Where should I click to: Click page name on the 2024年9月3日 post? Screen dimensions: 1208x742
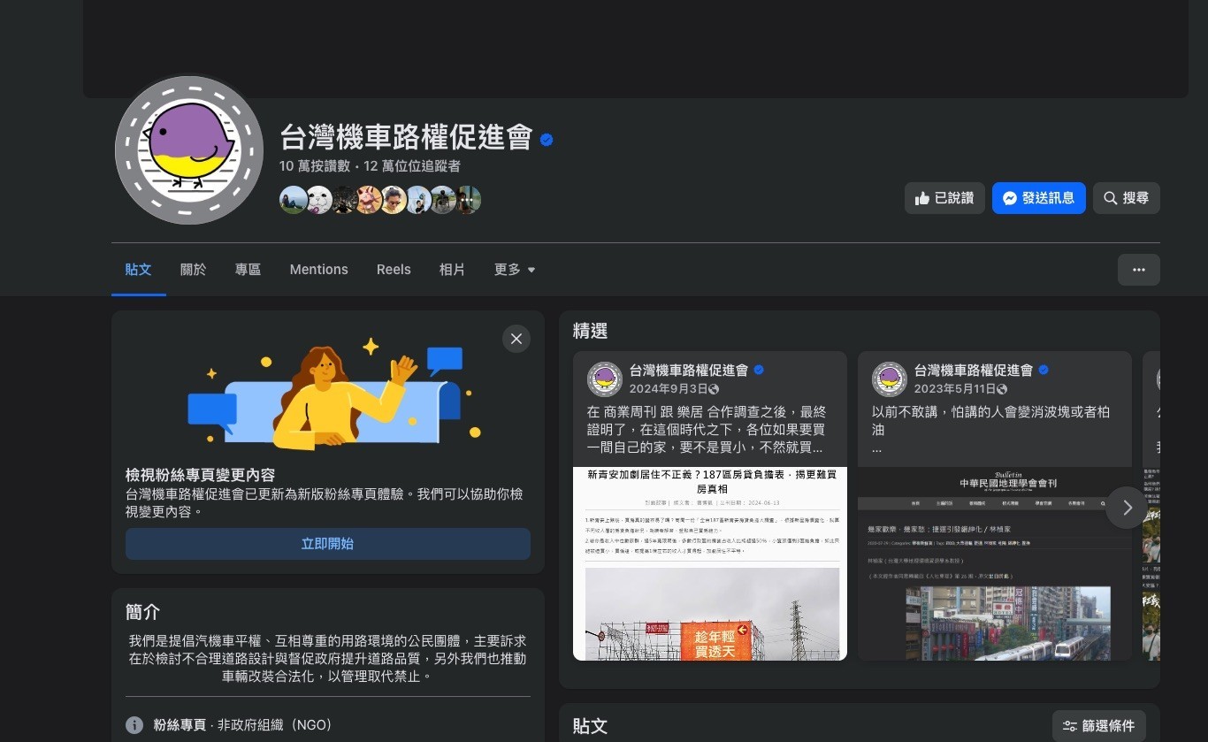689,370
